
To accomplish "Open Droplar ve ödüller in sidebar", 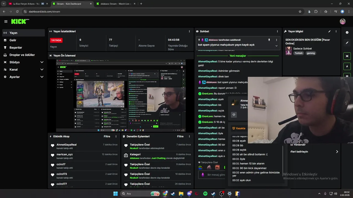I will point(23,55).
